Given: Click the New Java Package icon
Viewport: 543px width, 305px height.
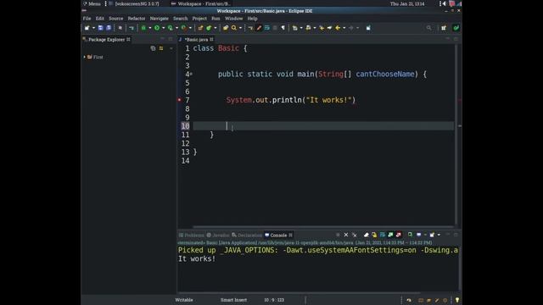Looking at the screenshot, I should pyautogui.click(x=200, y=28).
